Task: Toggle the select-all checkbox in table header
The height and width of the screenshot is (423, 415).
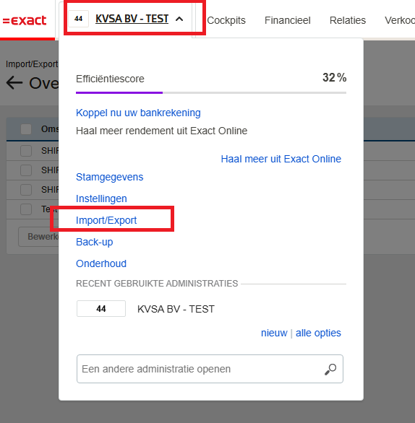Action: coord(26,129)
